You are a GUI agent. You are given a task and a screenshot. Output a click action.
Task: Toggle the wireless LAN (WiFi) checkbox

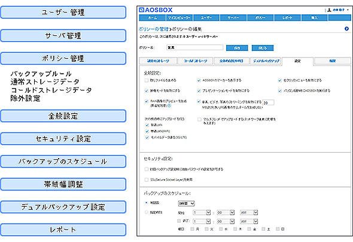(147, 131)
